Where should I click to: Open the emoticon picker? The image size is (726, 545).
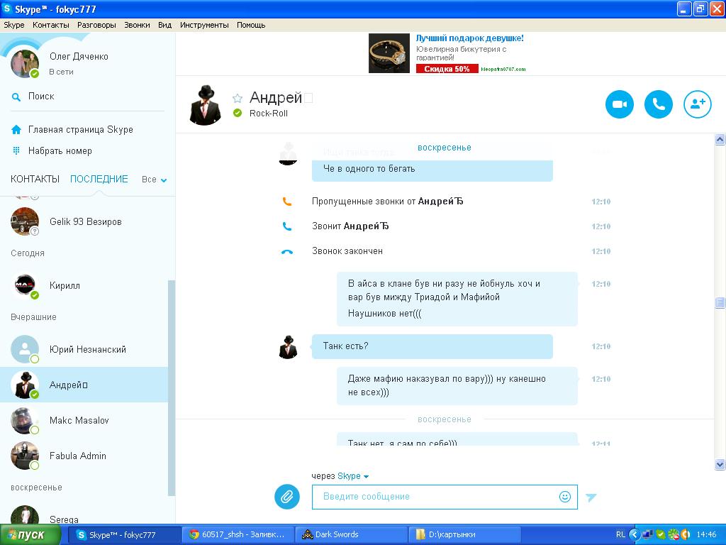point(565,497)
